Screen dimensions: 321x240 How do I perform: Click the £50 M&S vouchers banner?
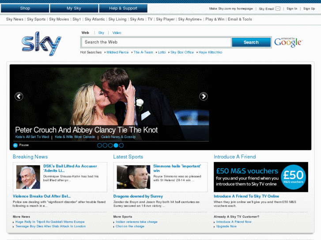[261, 177]
